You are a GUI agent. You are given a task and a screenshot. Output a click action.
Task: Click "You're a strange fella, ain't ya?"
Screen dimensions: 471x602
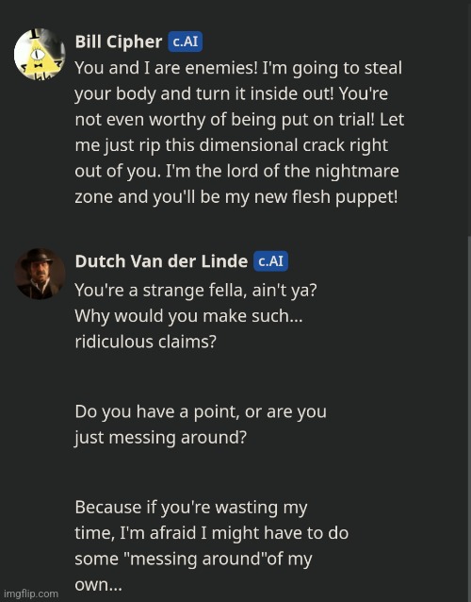(196, 291)
